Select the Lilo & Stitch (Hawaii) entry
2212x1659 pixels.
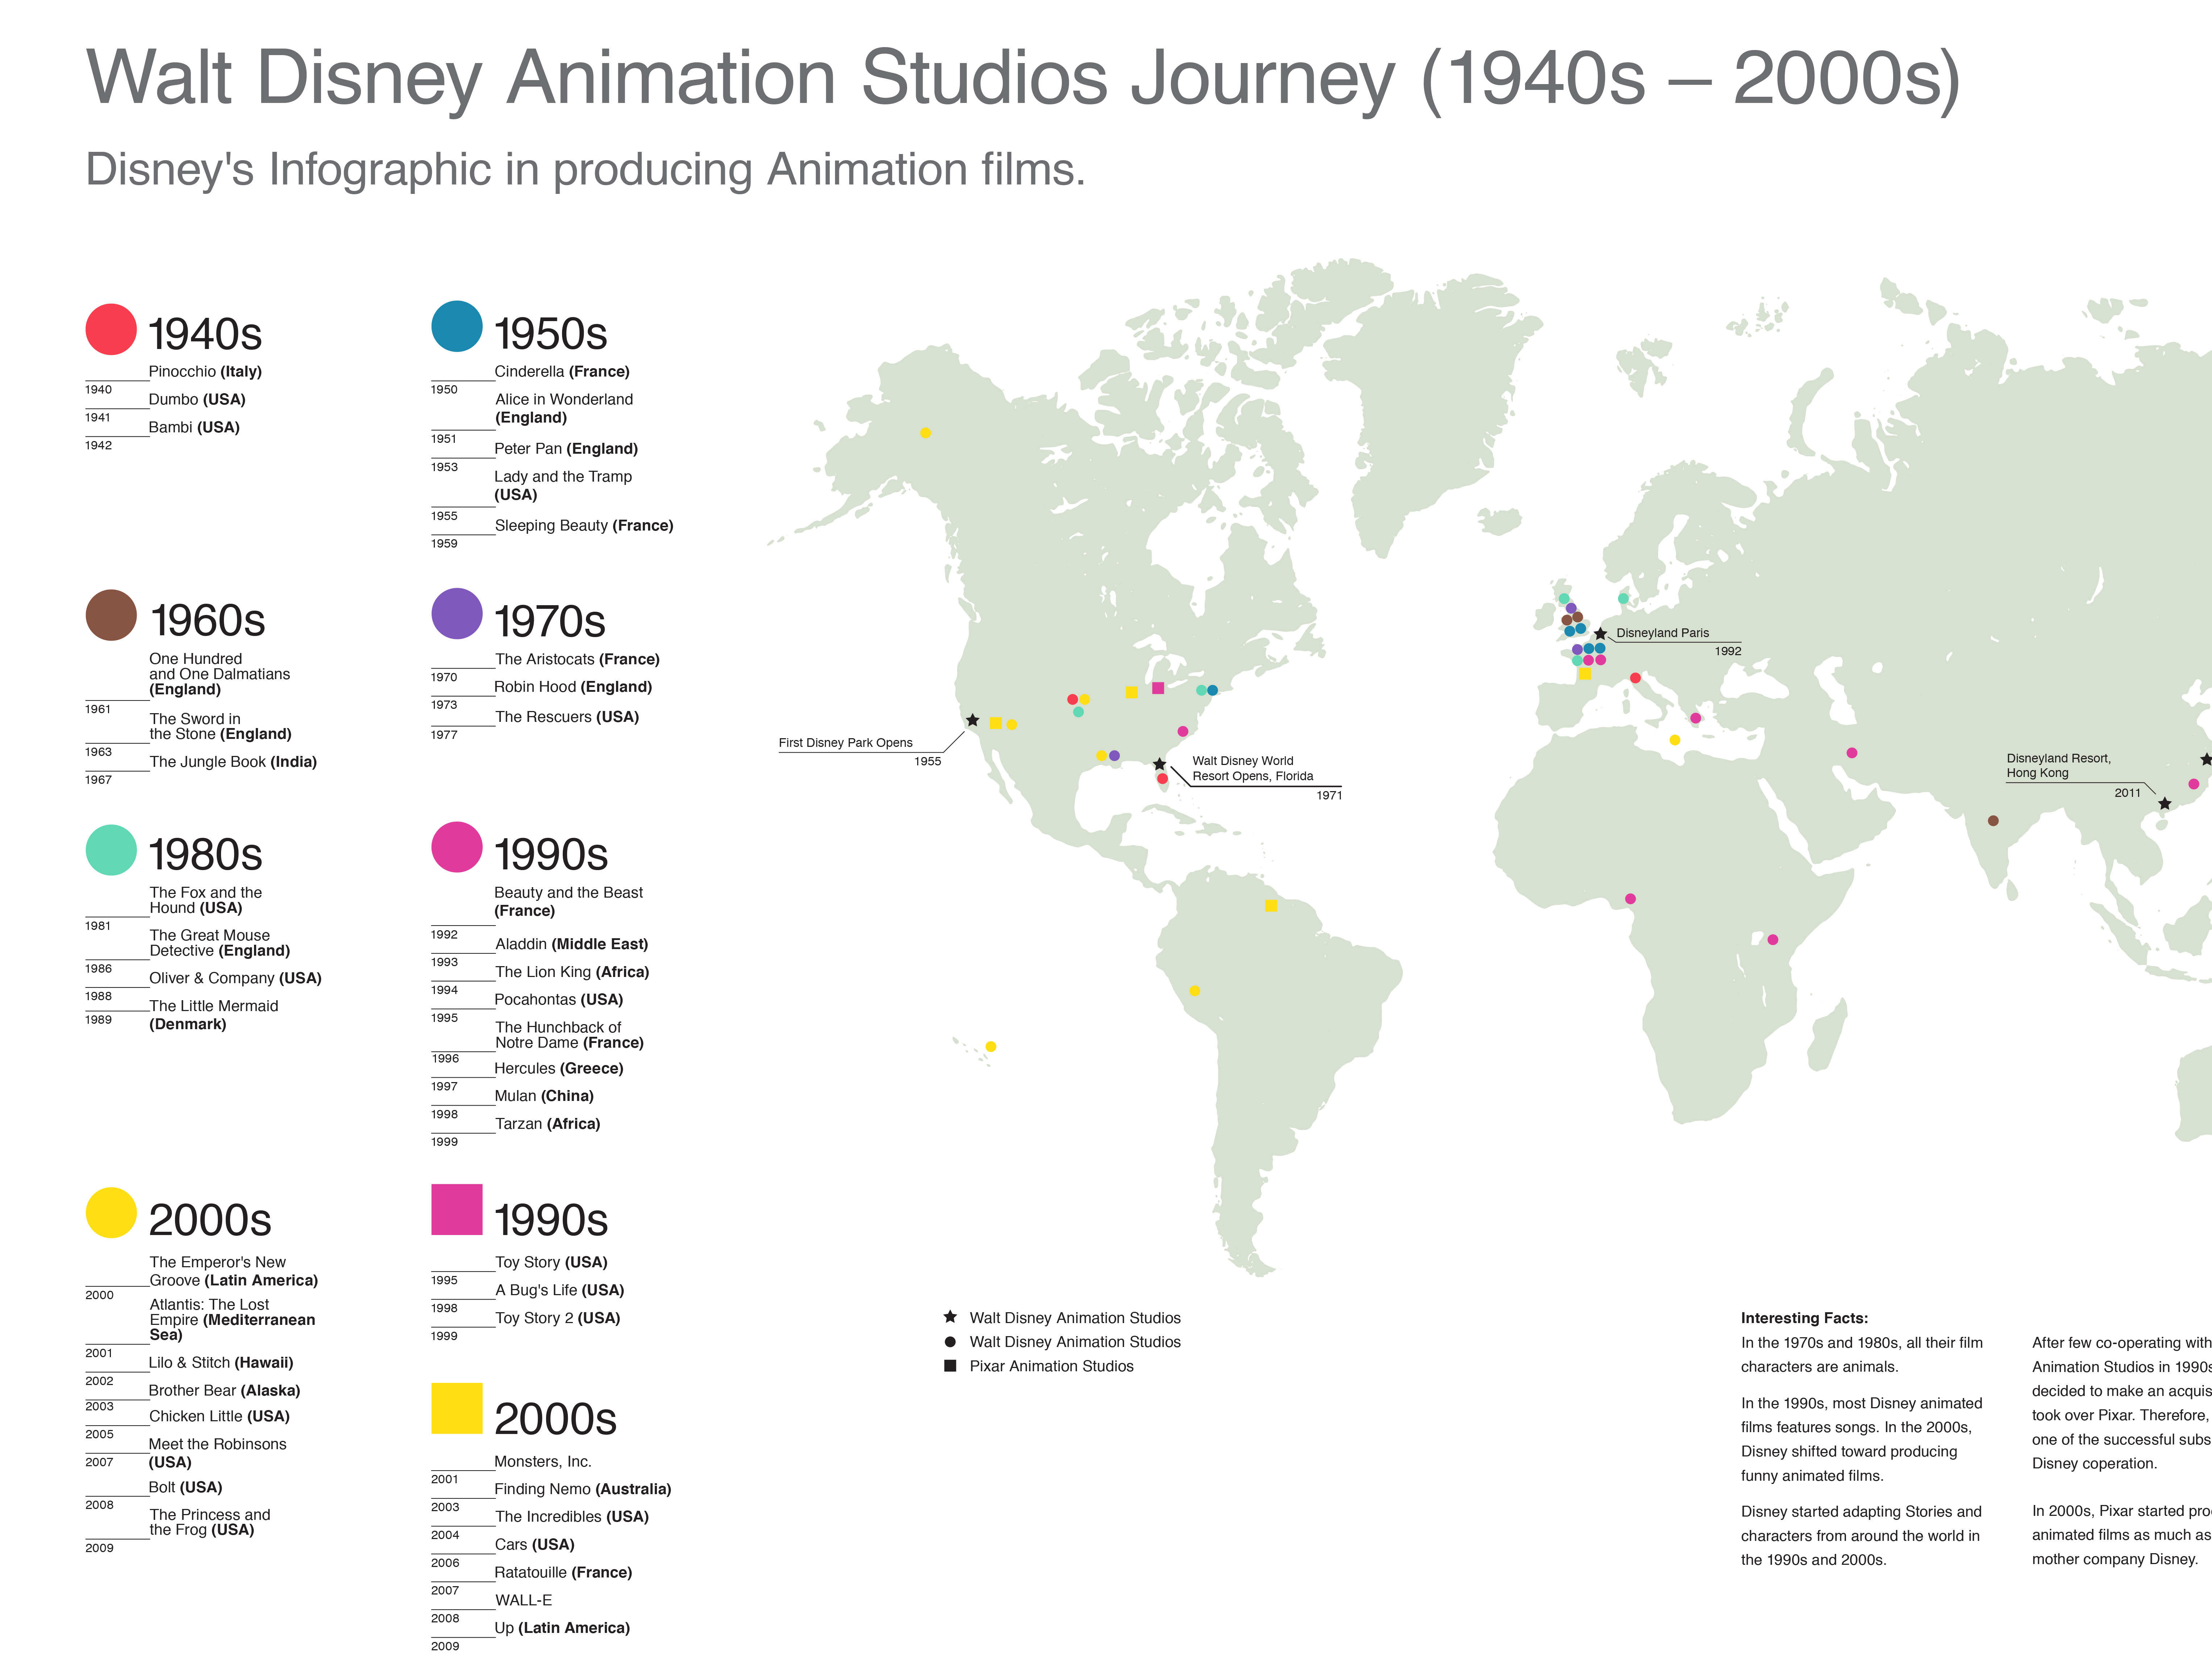(x=221, y=1363)
